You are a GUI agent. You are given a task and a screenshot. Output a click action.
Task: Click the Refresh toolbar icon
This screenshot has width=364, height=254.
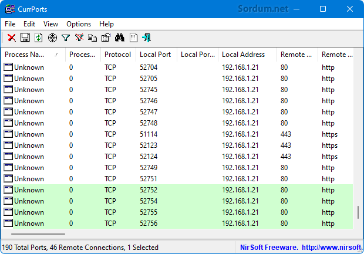coord(39,38)
